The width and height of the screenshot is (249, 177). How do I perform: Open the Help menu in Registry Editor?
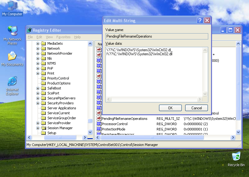click(77, 37)
